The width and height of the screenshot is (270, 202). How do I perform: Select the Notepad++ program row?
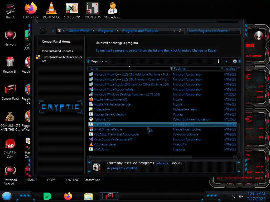tap(163, 109)
